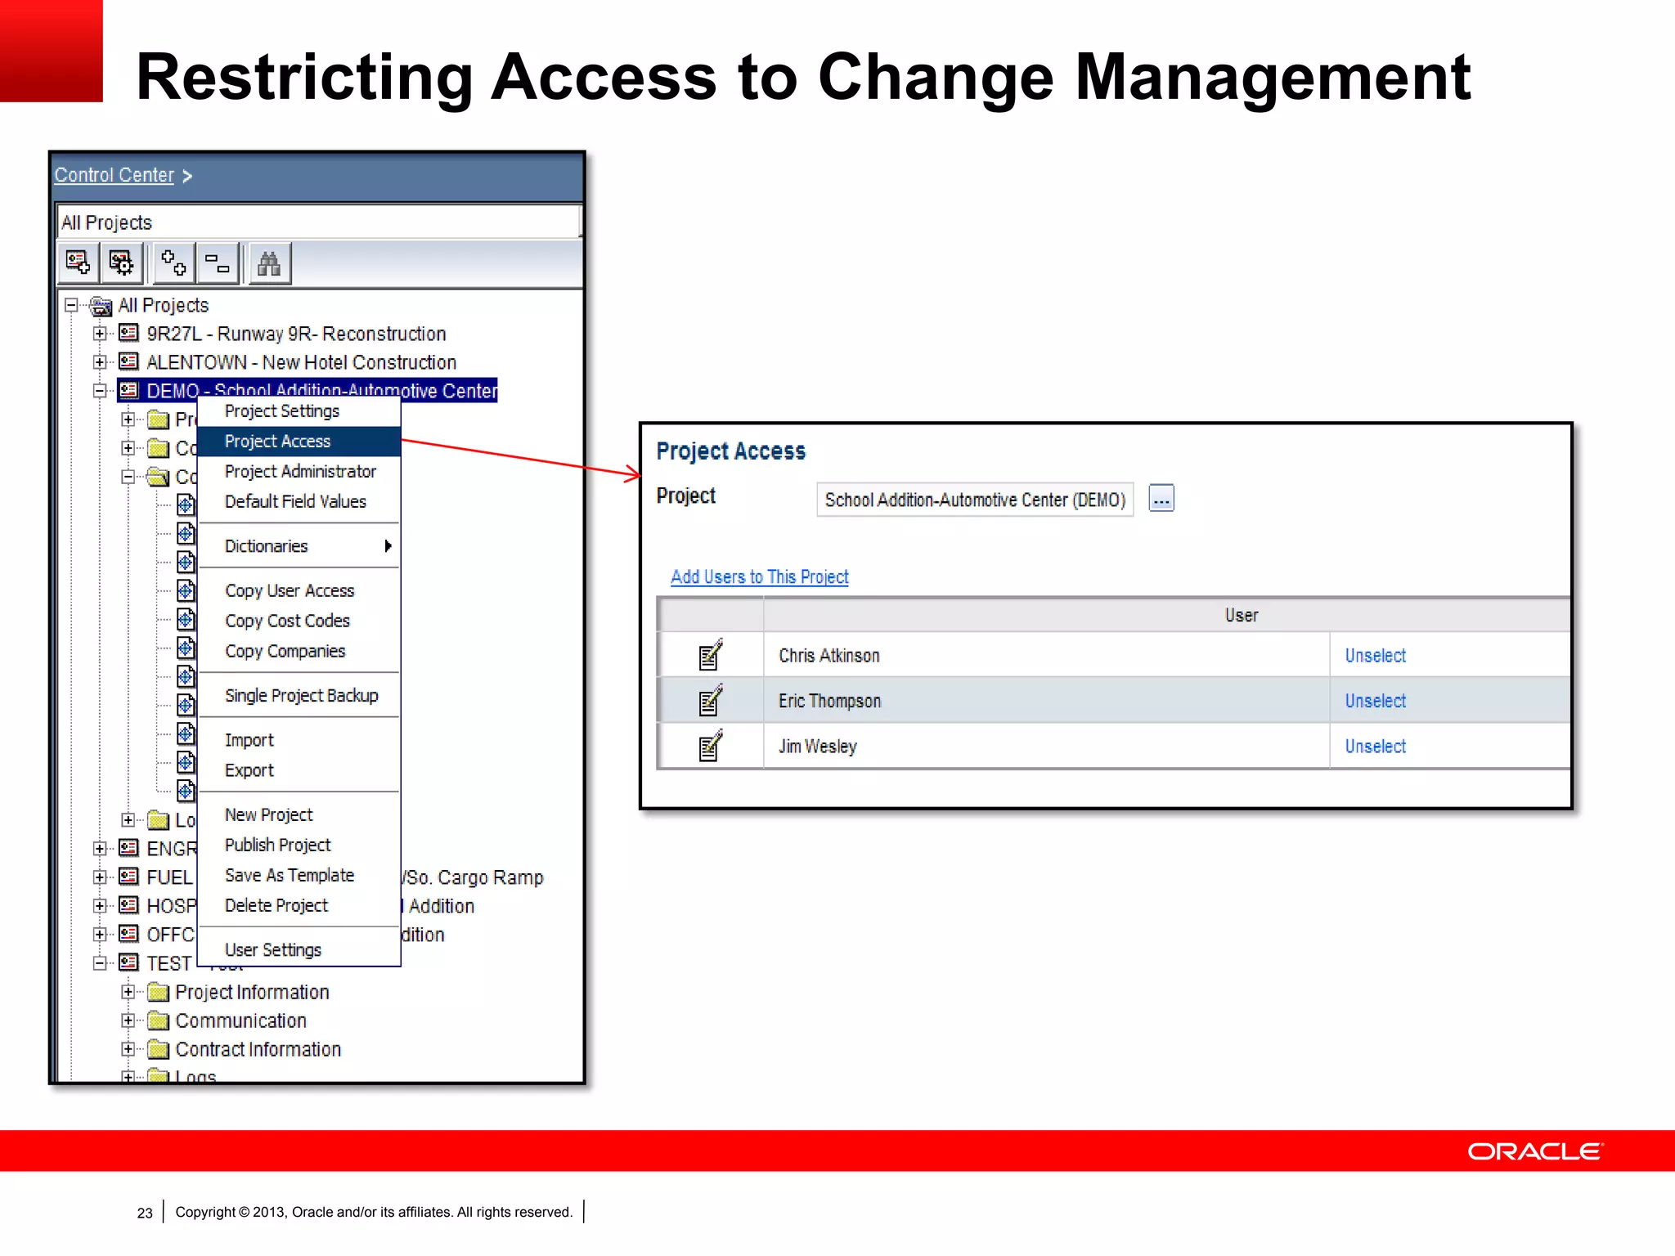This screenshot has width=1675, height=1256.
Task: Click Export in the context menu
Action: (x=299, y=771)
